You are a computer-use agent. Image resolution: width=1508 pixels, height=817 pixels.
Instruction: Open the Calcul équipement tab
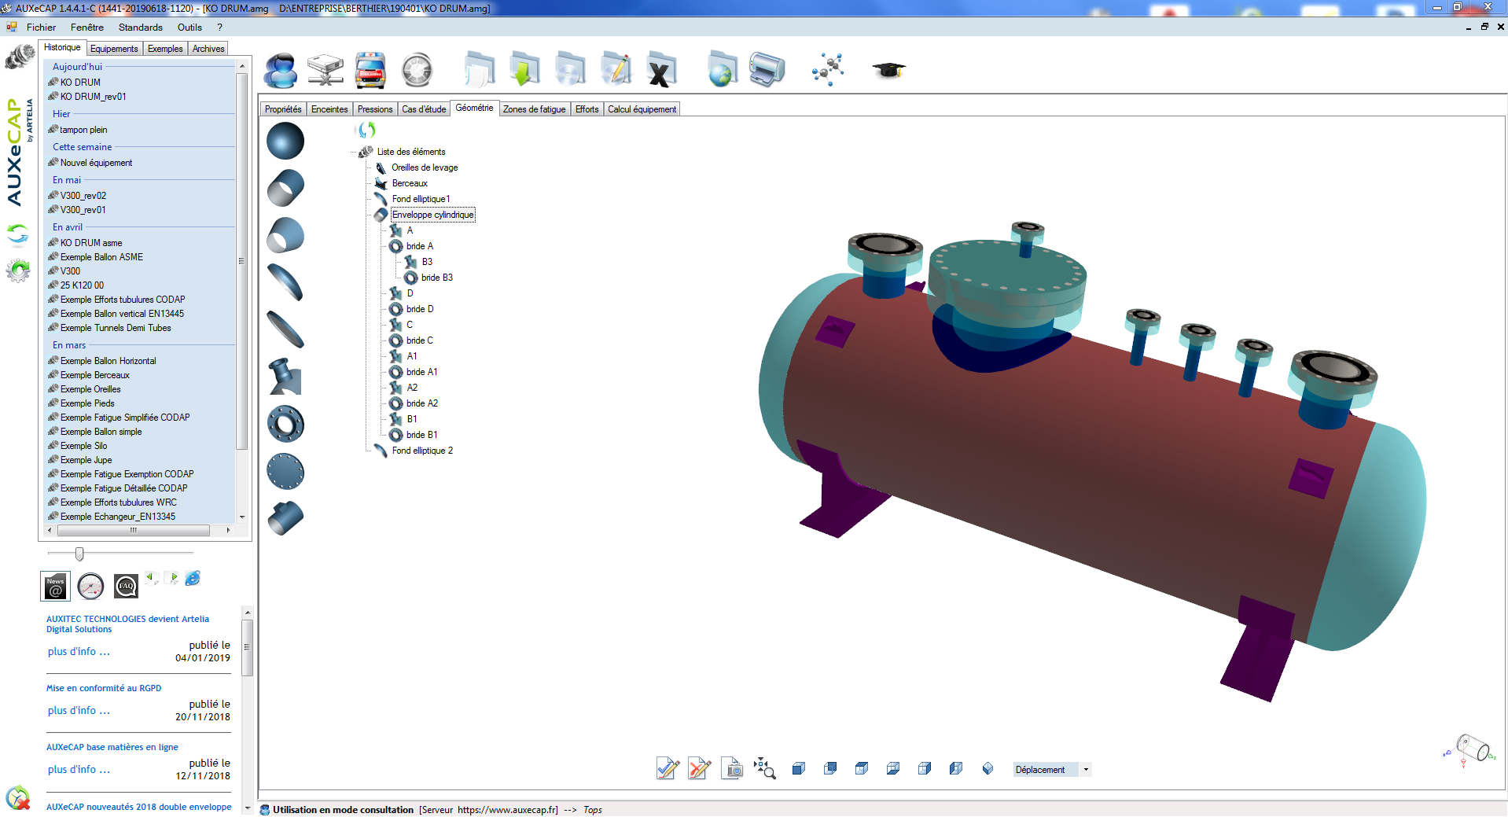pyautogui.click(x=642, y=109)
